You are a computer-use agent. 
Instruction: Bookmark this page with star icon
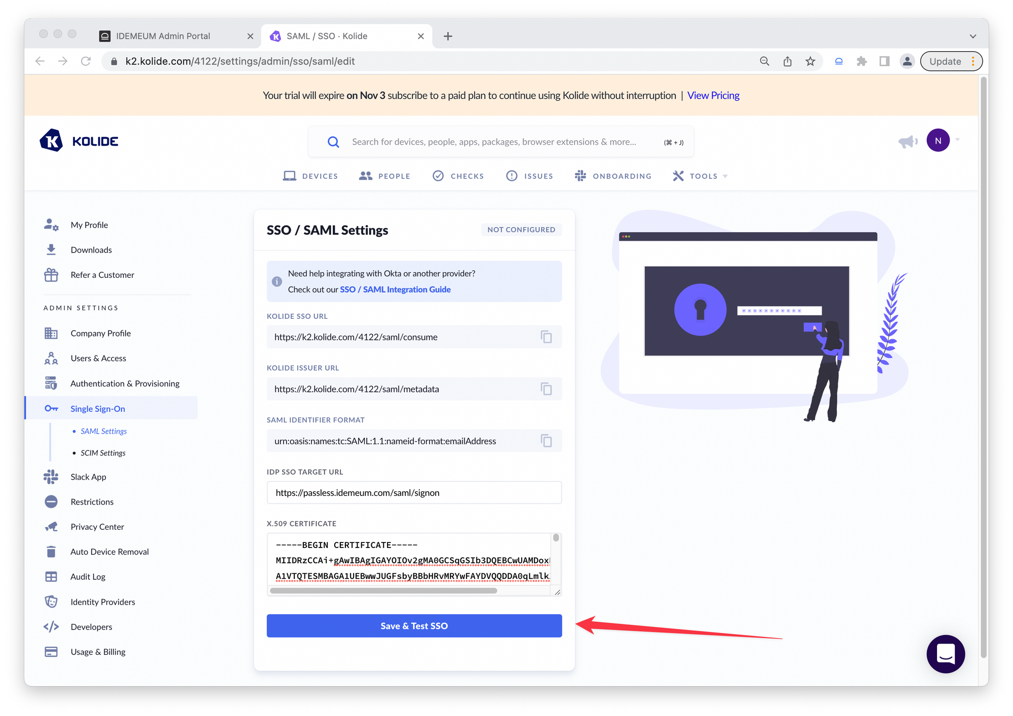[x=810, y=61]
